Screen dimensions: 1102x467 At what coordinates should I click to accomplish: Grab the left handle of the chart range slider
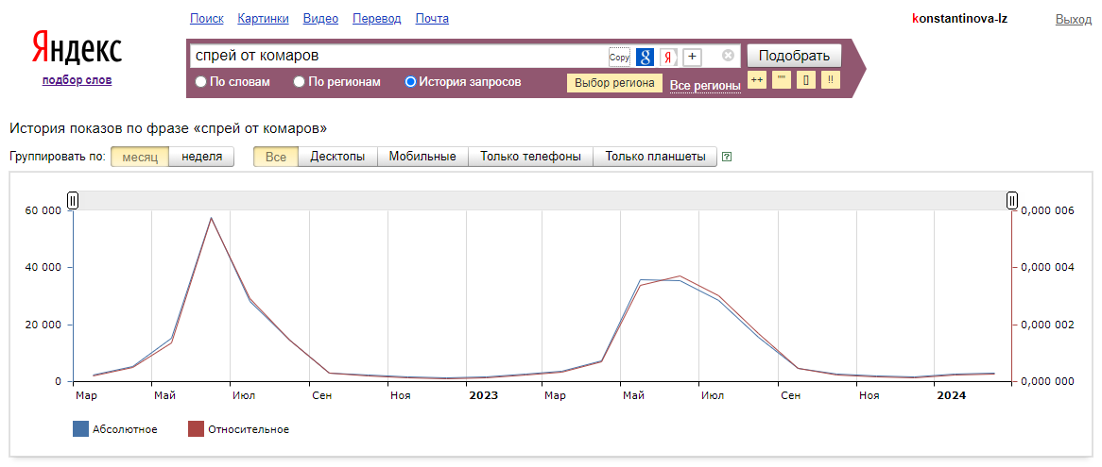[73, 201]
